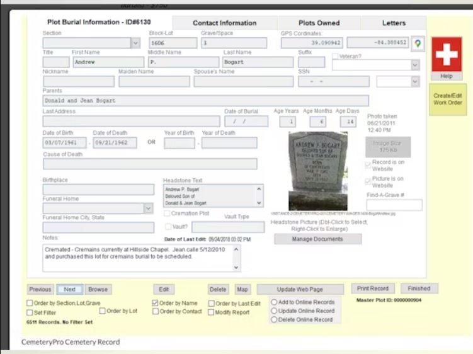Click the Date of Burial field

(x=246, y=122)
